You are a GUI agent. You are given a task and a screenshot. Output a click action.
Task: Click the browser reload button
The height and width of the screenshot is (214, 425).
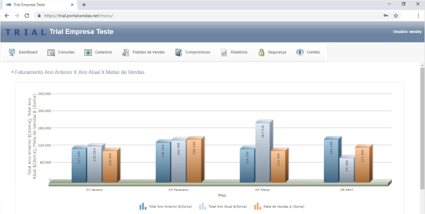click(x=27, y=15)
